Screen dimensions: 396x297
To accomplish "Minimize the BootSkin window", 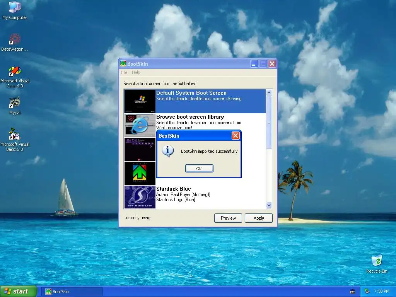I will [254, 64].
